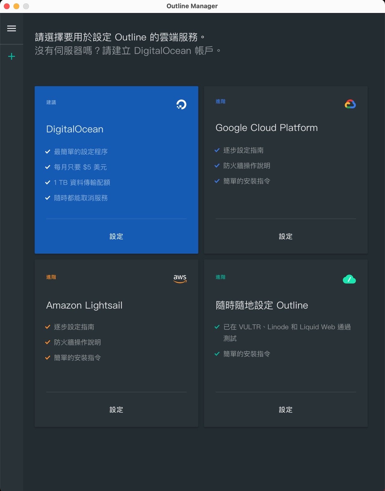Close the Outline Manager window
The image size is (385, 491).
(7, 6)
